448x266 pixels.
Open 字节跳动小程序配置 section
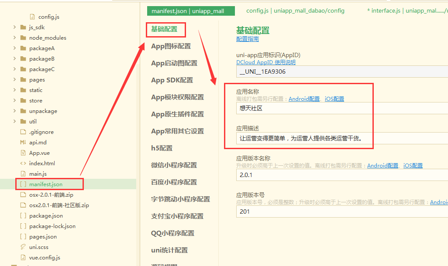coord(181,199)
